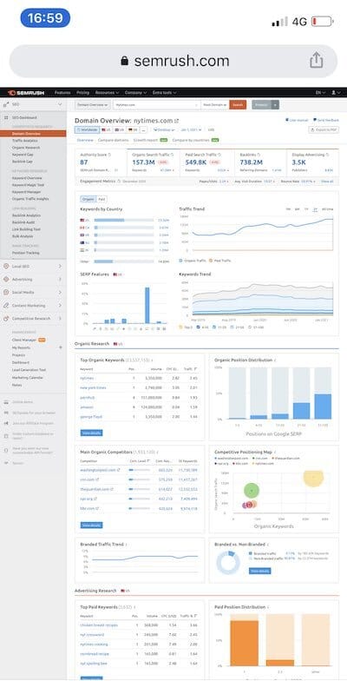Click View details under Main Organic Competitors
The image size is (347, 681).
tap(92, 525)
